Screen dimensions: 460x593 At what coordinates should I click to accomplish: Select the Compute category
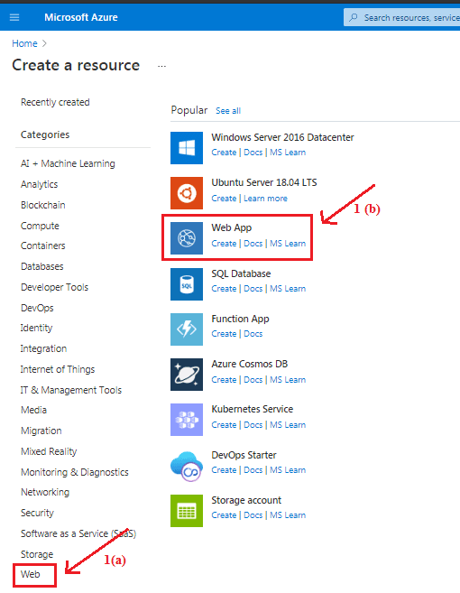tap(40, 226)
